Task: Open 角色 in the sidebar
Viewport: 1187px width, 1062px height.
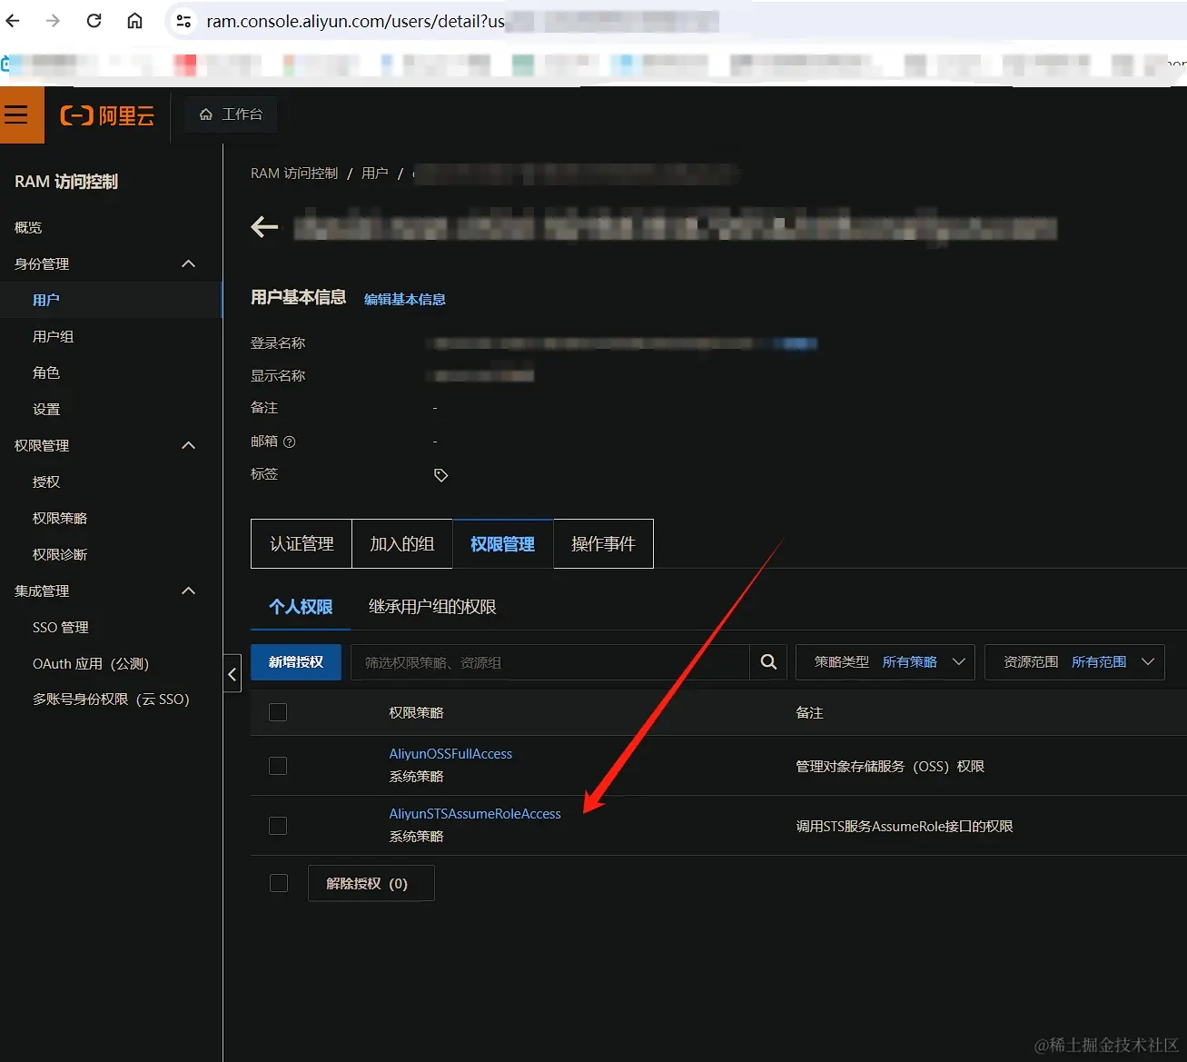Action: click(x=46, y=372)
